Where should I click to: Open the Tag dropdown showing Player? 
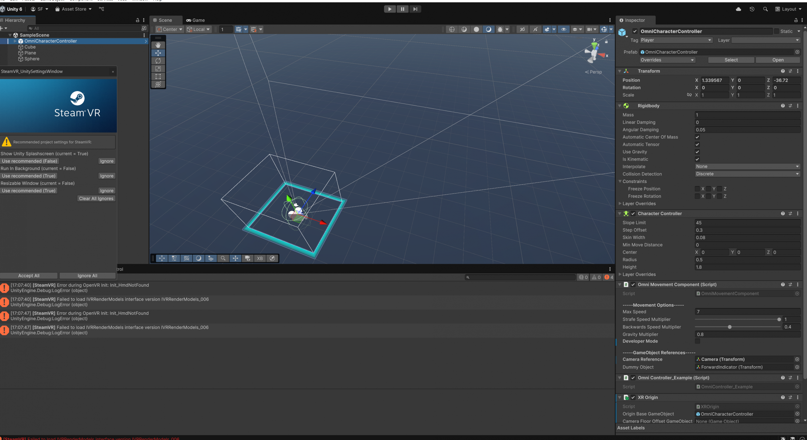coord(676,40)
